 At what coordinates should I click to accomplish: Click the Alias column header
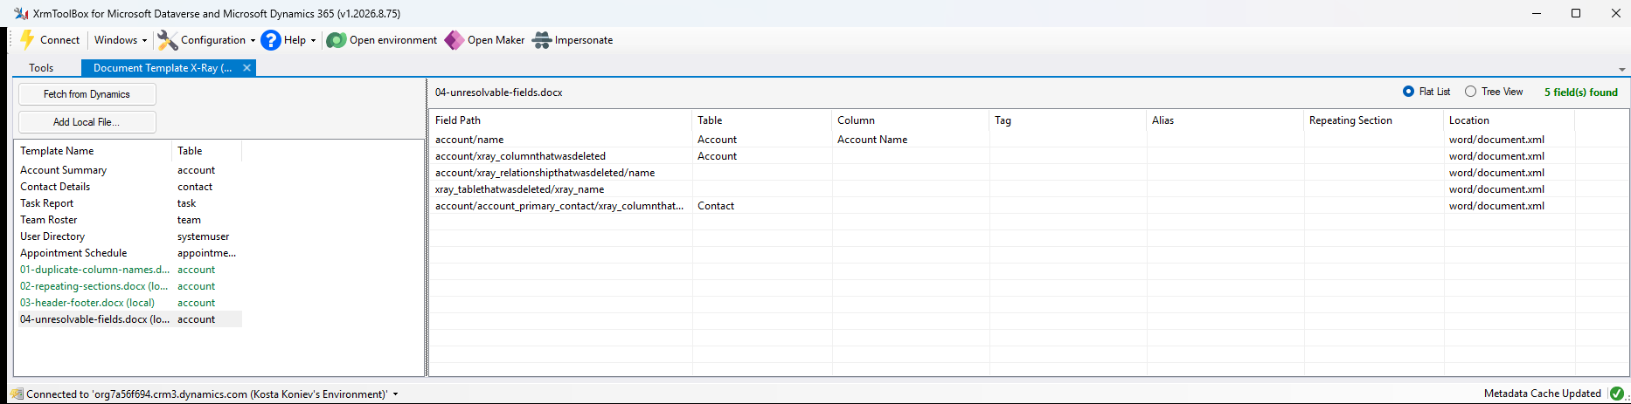pos(1225,120)
